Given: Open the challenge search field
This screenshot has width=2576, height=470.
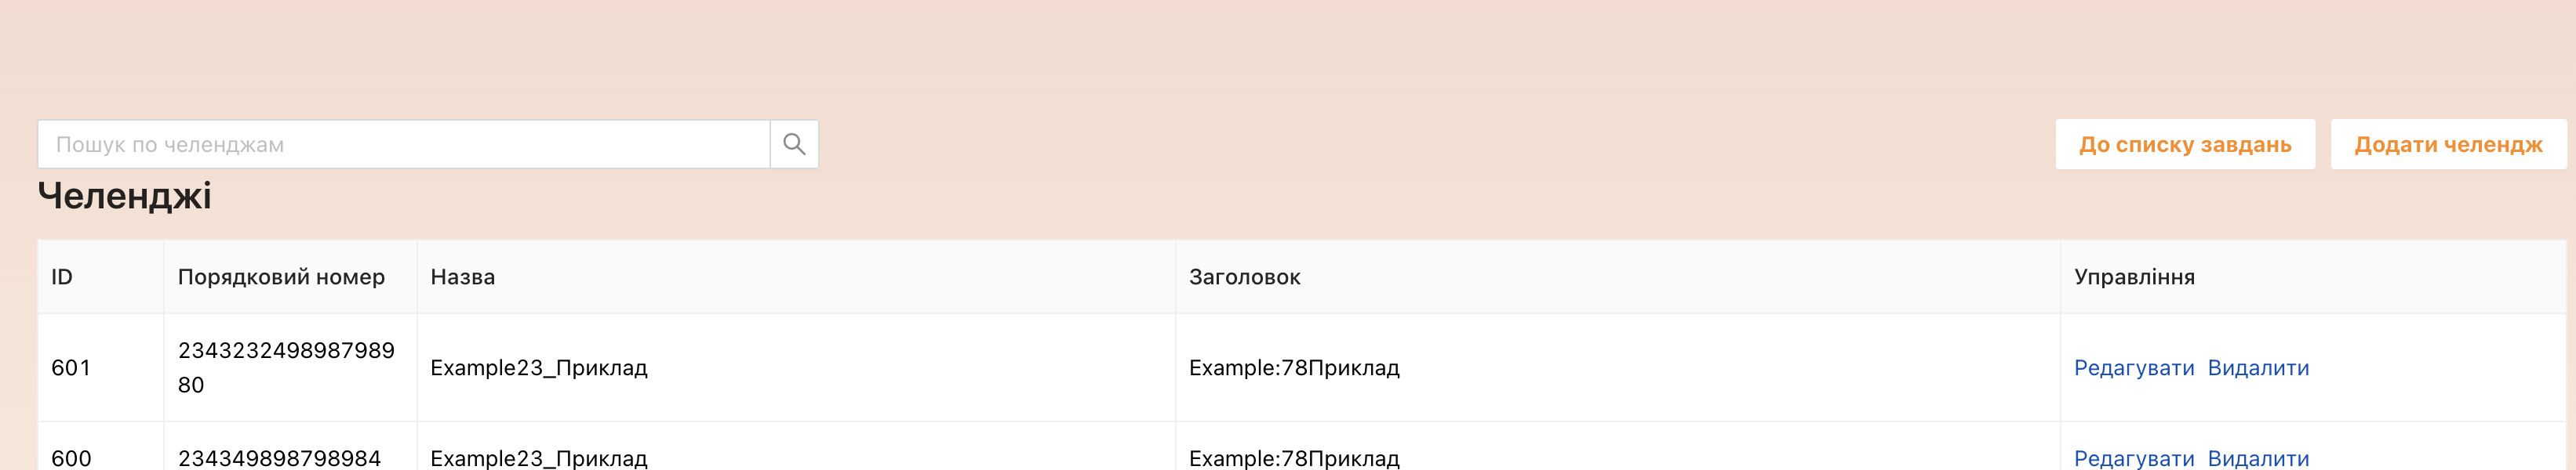Looking at the screenshot, I should [400, 143].
